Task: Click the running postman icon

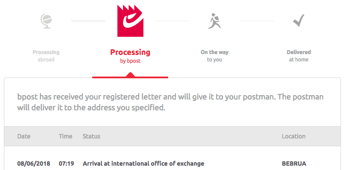Action: [214, 21]
